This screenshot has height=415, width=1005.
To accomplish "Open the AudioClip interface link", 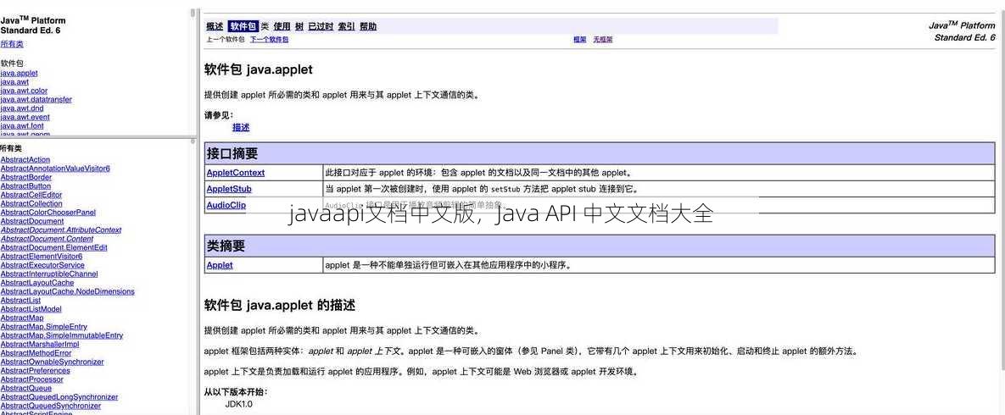I will pyautogui.click(x=226, y=205).
